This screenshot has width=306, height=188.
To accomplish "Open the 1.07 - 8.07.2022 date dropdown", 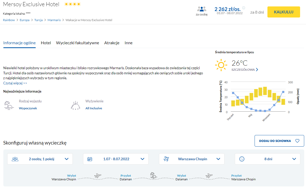I will tap(116, 159).
